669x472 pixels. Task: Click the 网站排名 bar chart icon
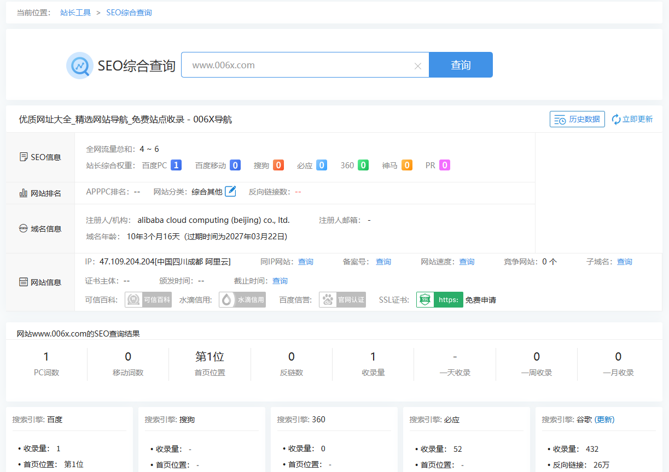tap(24, 193)
